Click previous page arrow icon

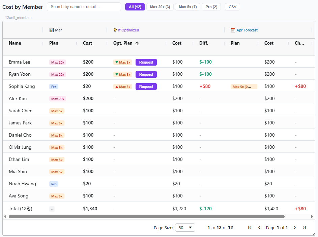click(x=259, y=228)
